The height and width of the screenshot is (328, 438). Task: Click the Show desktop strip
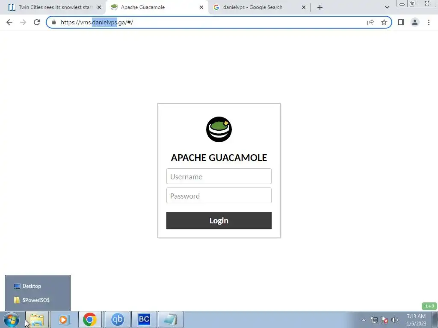click(435, 320)
